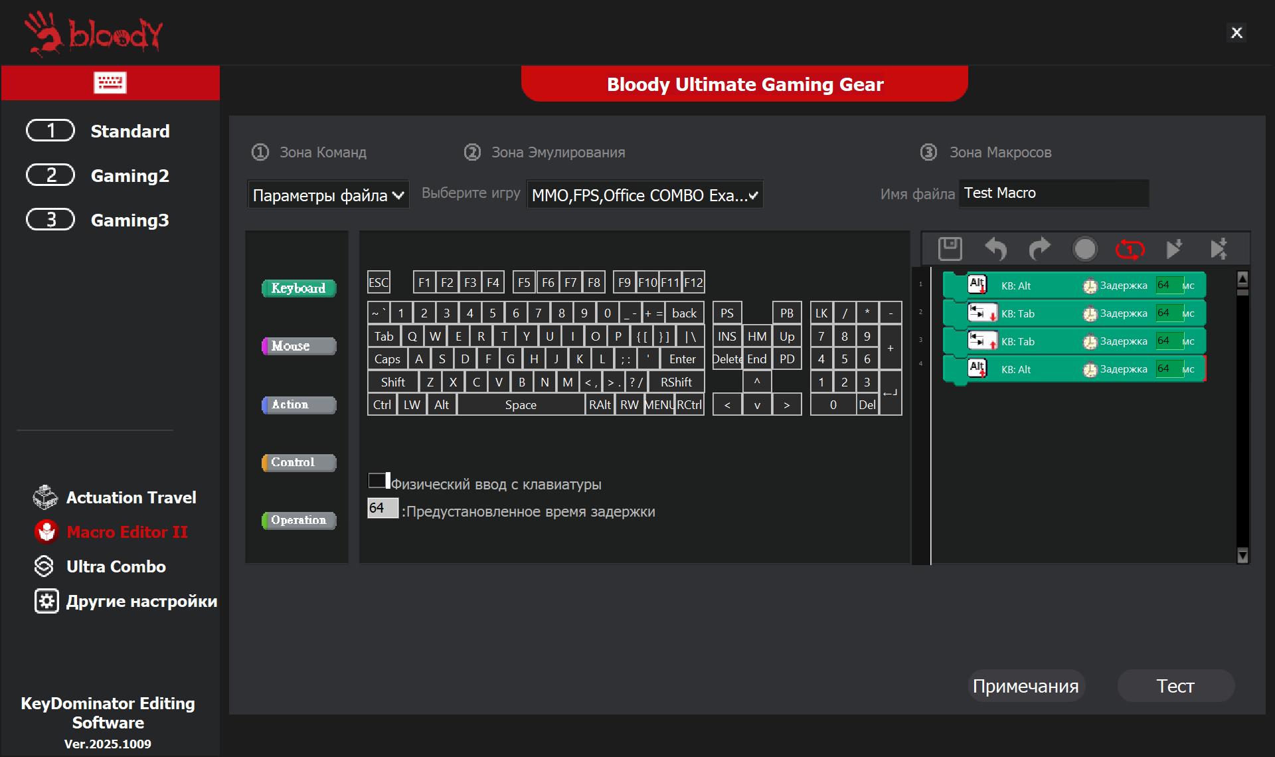
Task: Start recording with the round record button
Action: click(x=1085, y=249)
